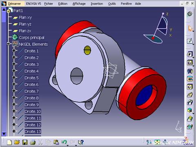Viewport: 196px width, 147px height.
Task: Expand the Droite.13 node
Action: click(14, 131)
